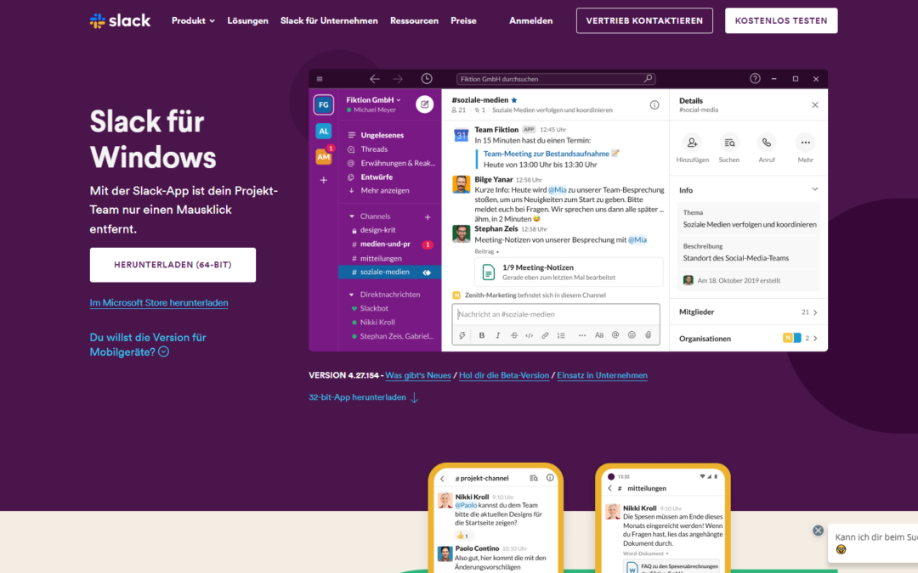The image size is (918, 573).
Task: Click the forward arrow in the app title bar
Action: pyautogui.click(x=398, y=79)
